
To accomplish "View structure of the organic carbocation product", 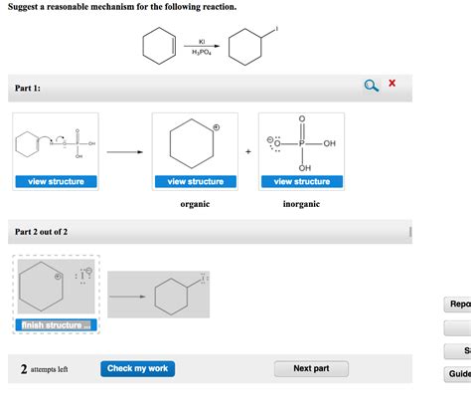I will 196,181.
